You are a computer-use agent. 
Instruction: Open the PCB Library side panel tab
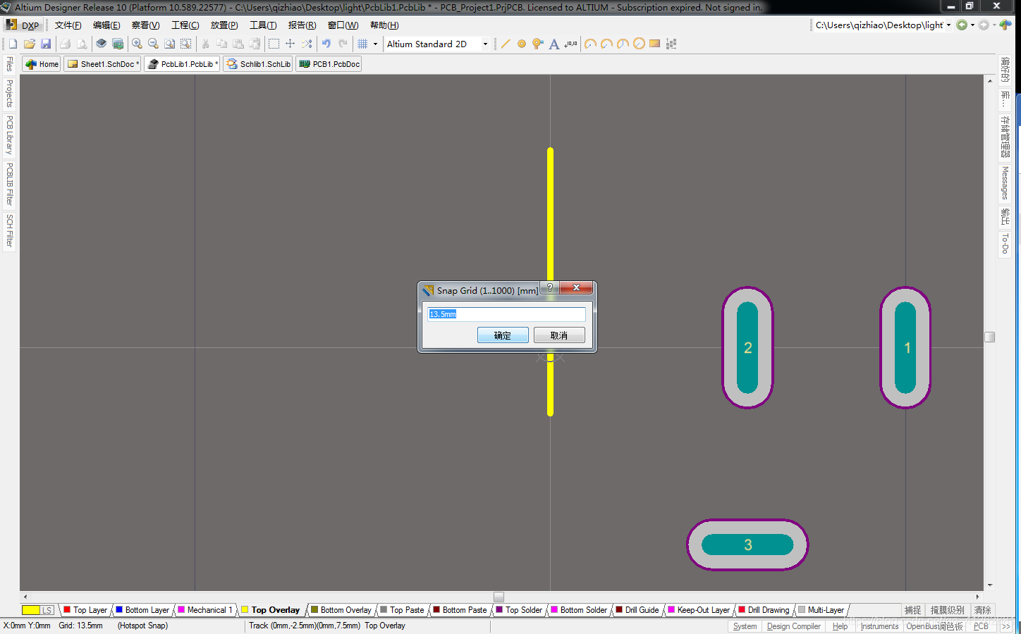point(10,135)
